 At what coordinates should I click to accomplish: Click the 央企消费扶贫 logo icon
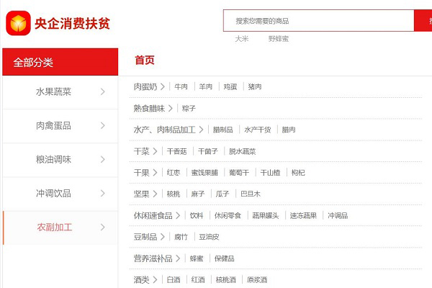(18, 23)
